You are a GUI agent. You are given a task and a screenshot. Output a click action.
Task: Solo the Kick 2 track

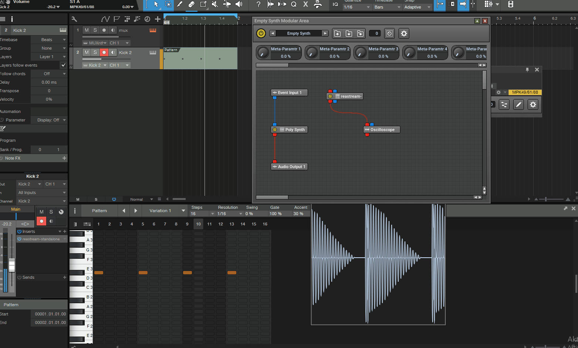pos(95,52)
